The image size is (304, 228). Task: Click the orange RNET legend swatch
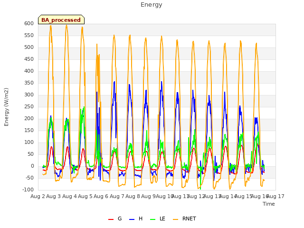175,219
